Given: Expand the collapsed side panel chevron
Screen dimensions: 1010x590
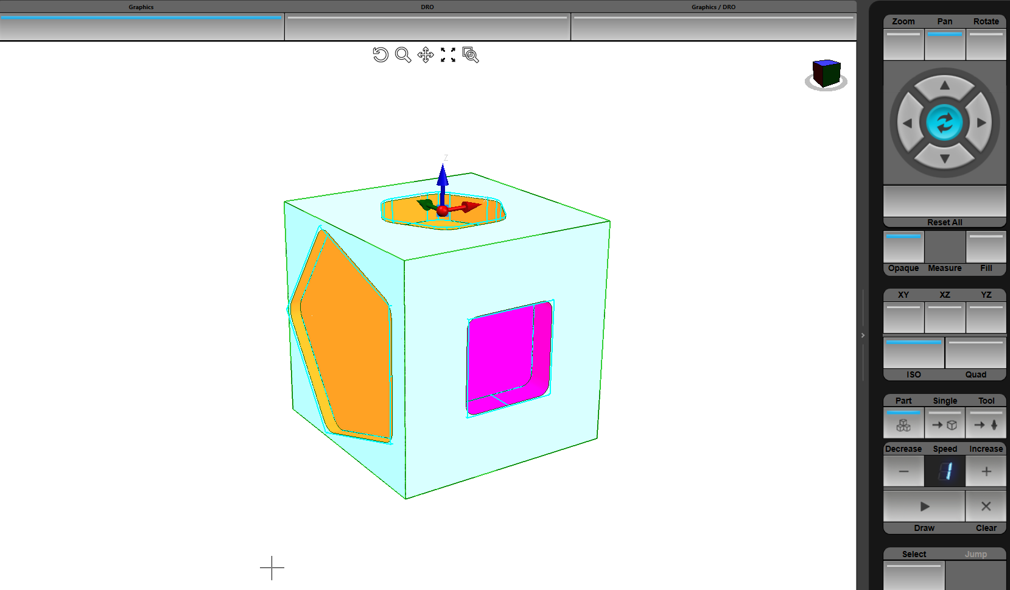Looking at the screenshot, I should (x=863, y=335).
